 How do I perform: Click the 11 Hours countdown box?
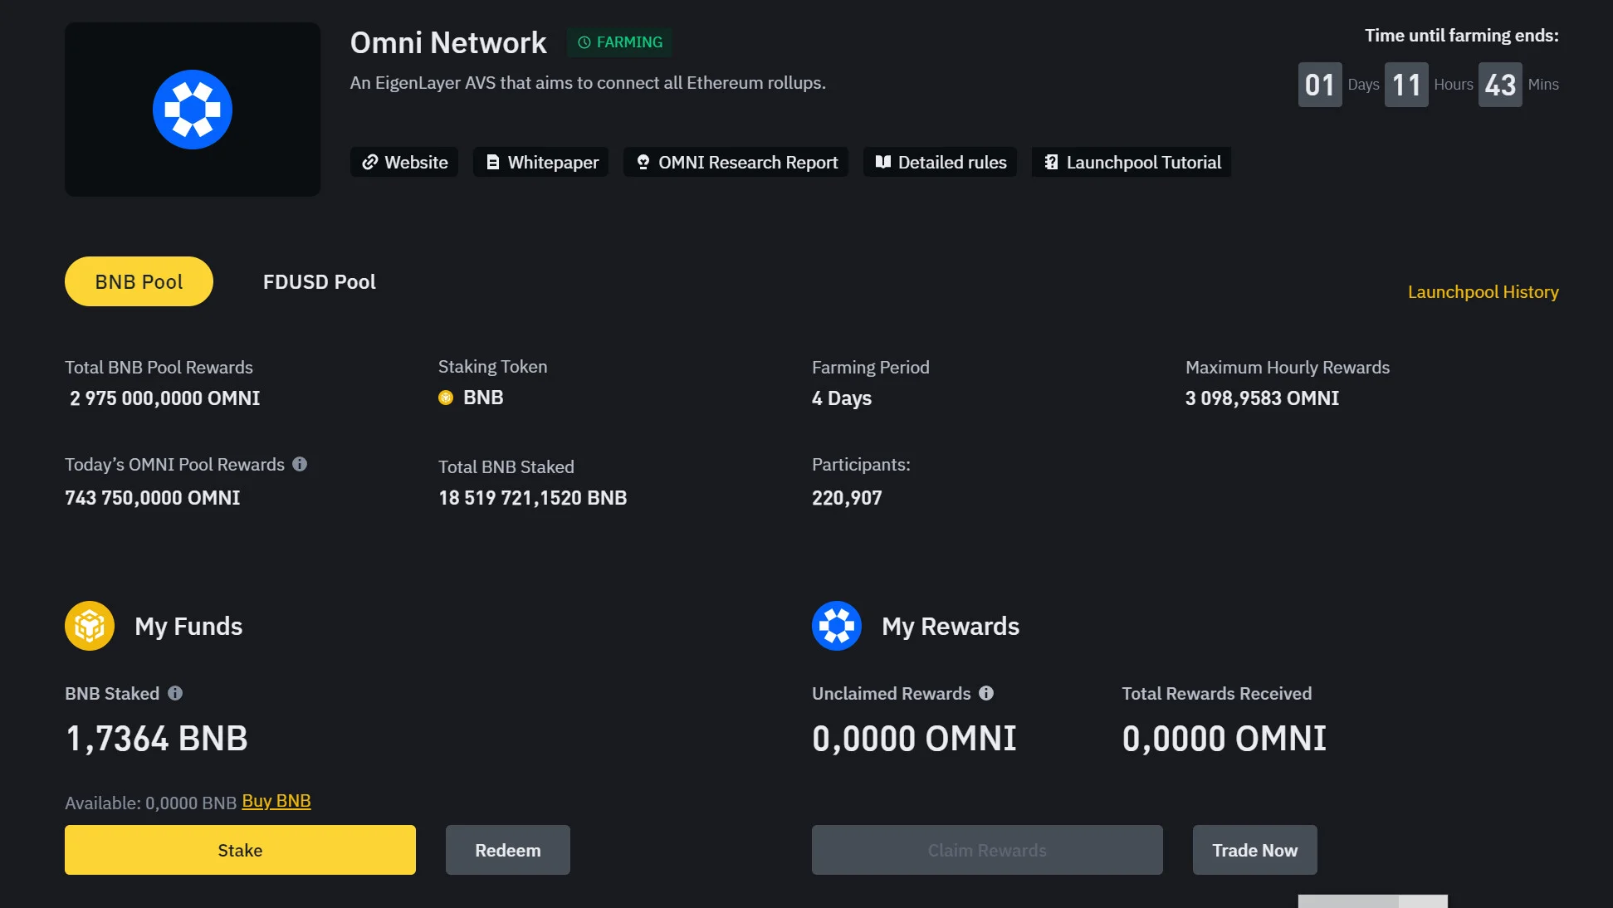click(1406, 85)
